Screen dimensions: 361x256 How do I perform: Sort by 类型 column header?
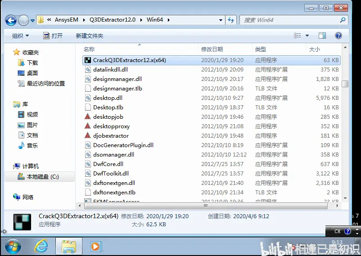pyautogui.click(x=260, y=49)
